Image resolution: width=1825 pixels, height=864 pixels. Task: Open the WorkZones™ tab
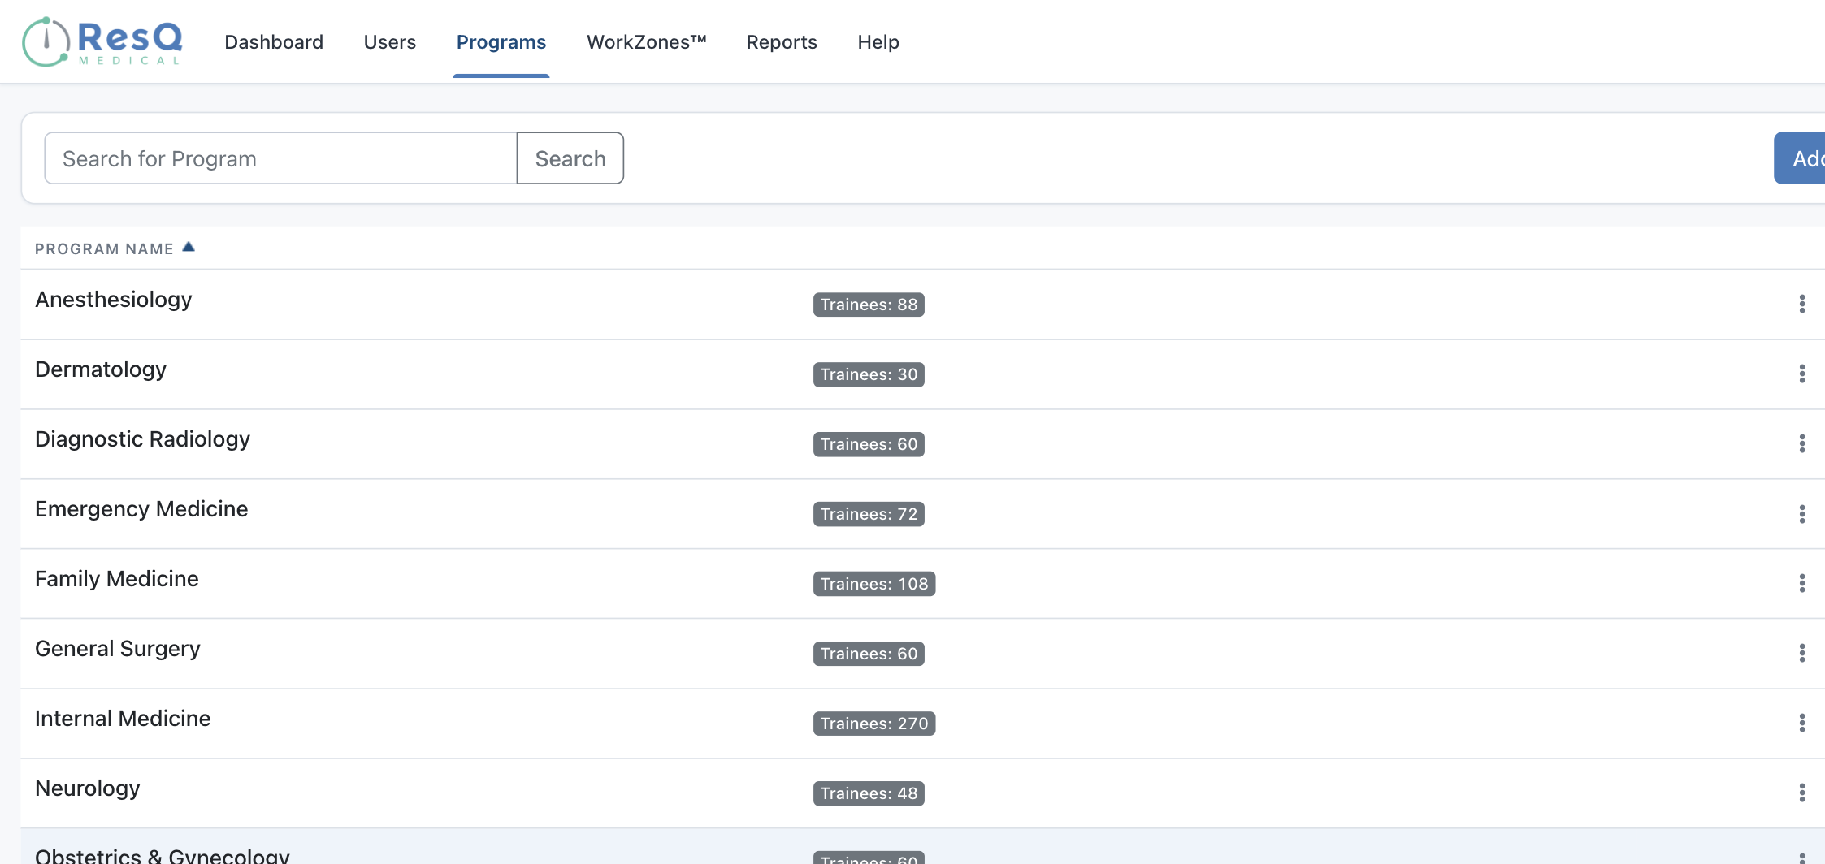click(x=647, y=42)
